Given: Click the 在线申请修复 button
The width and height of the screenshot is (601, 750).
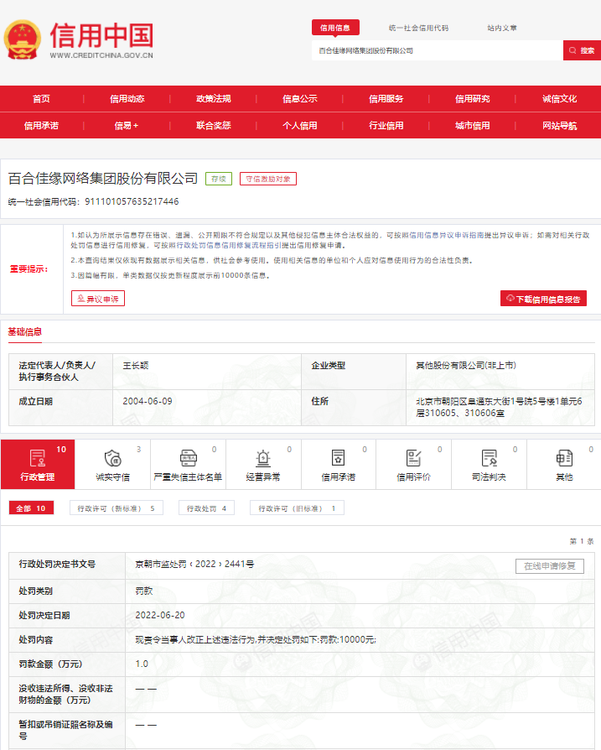Looking at the screenshot, I should [x=549, y=565].
